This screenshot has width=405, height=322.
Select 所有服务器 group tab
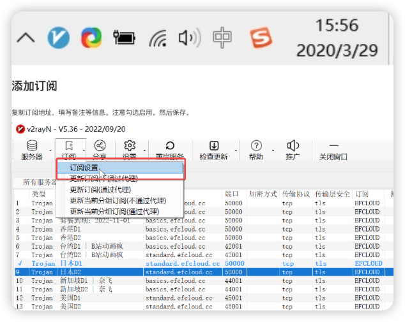39,182
